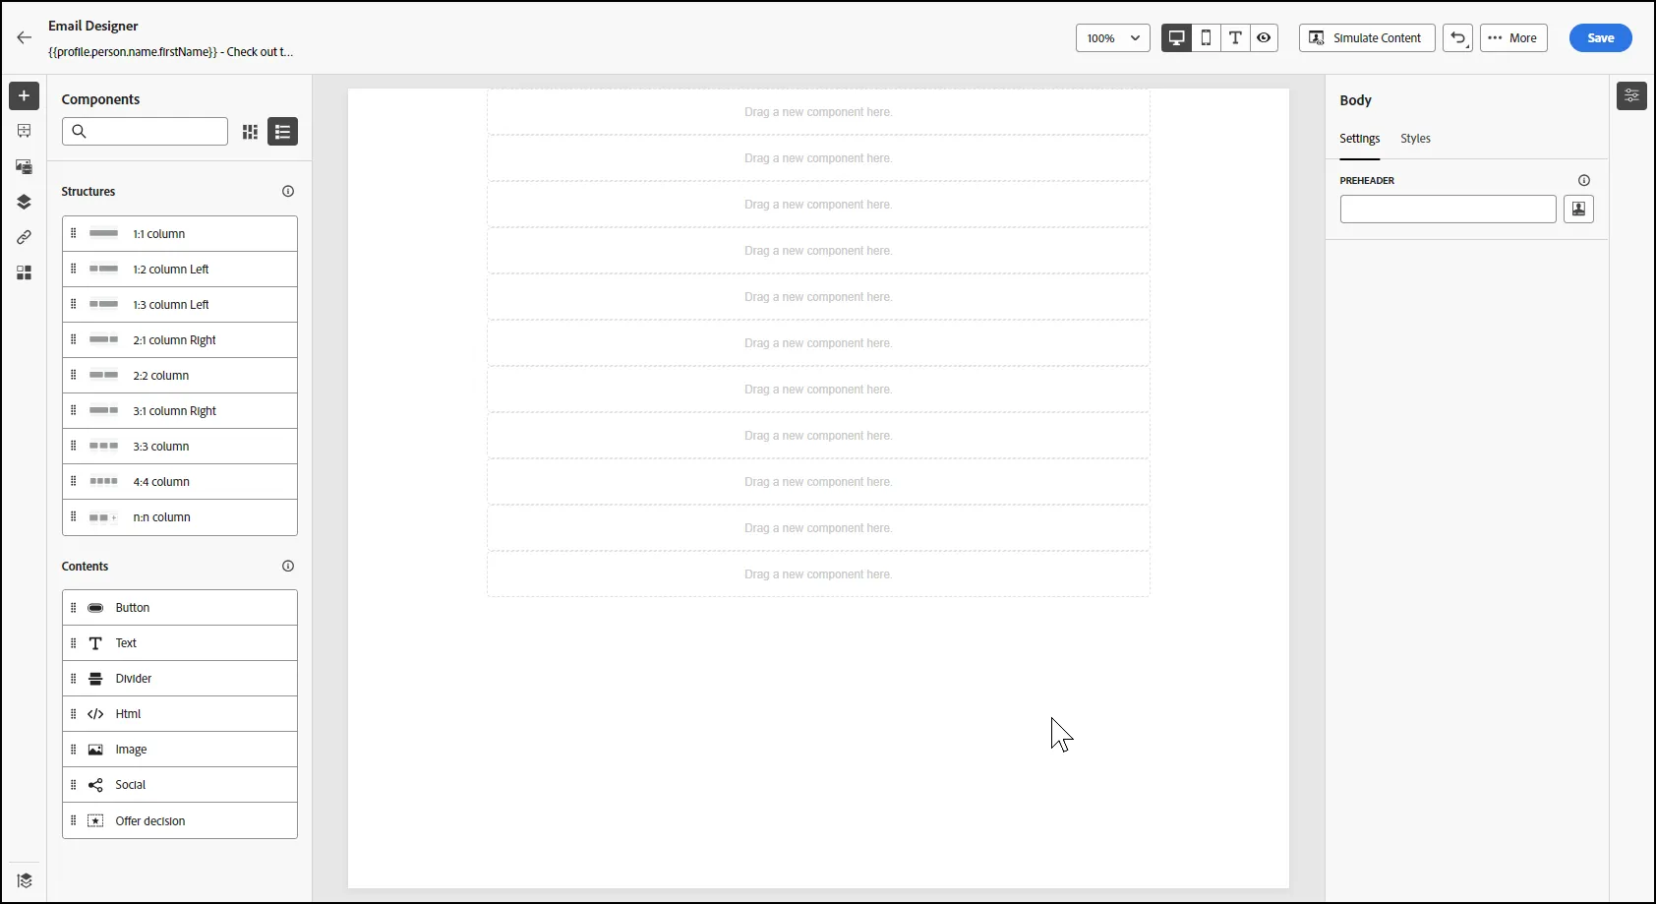Select the Image content component
Image resolution: width=1656 pixels, height=904 pixels.
pos(180,750)
